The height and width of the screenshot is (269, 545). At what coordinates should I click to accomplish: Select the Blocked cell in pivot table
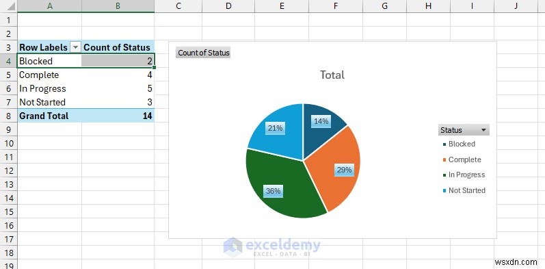click(x=50, y=61)
